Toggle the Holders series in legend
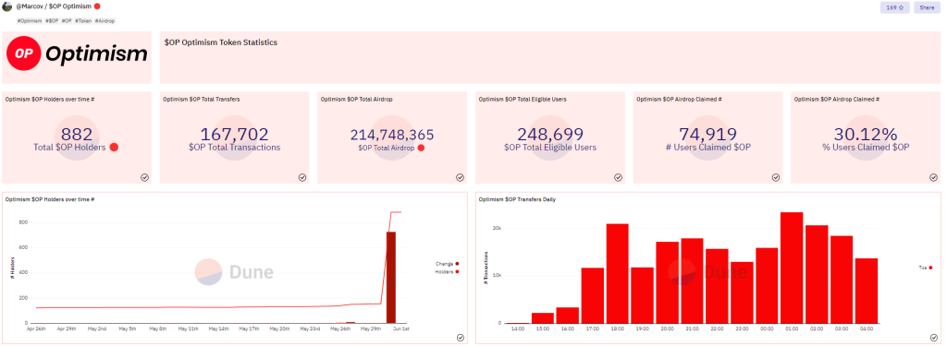The width and height of the screenshot is (947, 346). pyautogui.click(x=448, y=272)
